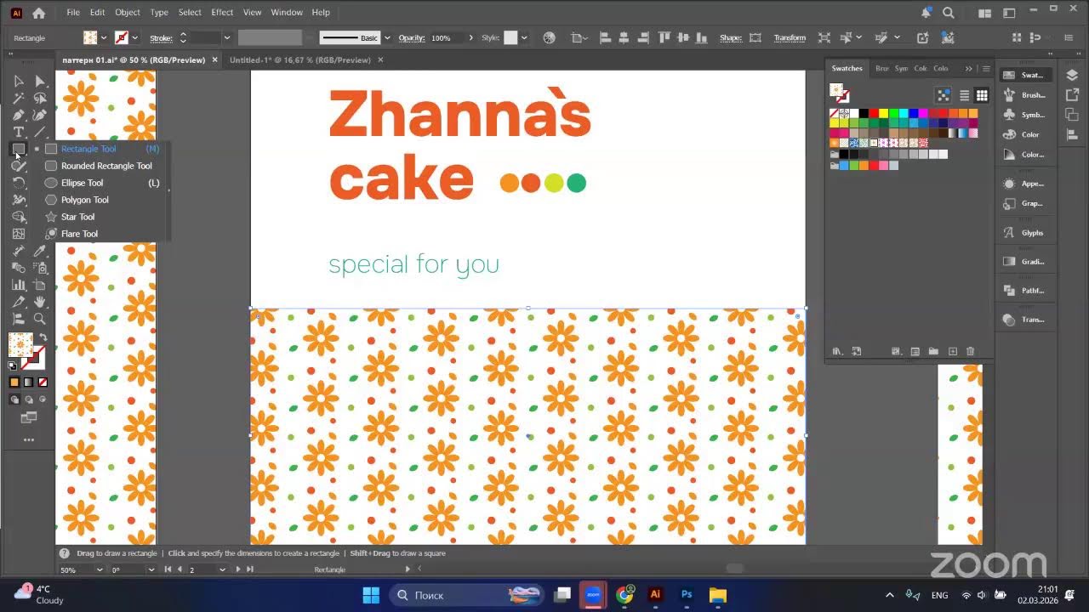The height and width of the screenshot is (612, 1089).
Task: Expand the Basic brush definition dropdown
Action: point(387,37)
